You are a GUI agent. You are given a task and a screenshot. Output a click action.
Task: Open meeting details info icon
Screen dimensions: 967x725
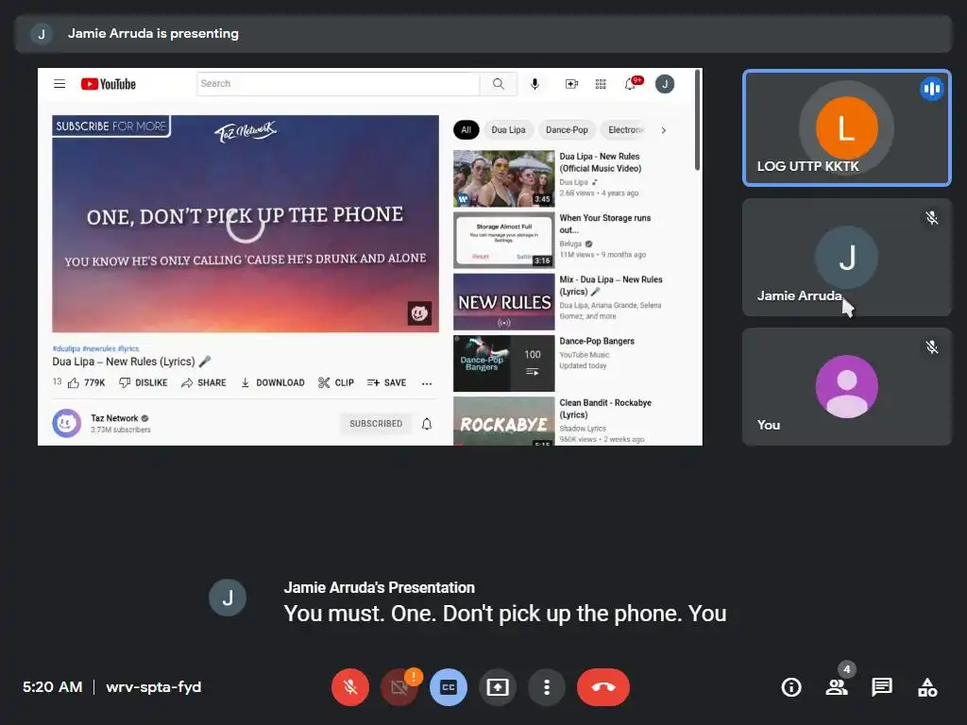791,687
